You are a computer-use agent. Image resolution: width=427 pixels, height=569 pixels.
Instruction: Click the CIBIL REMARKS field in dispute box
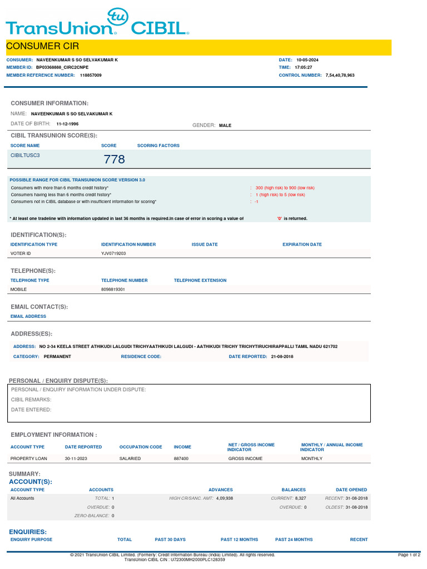coord(31,400)
